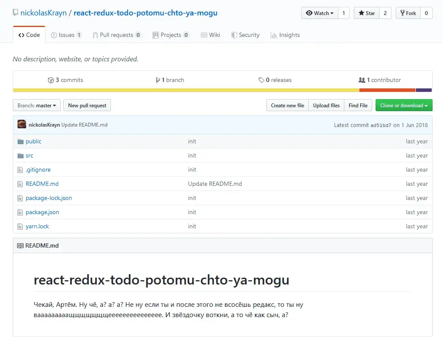
Task: Click Create new file button
Action: (287, 105)
